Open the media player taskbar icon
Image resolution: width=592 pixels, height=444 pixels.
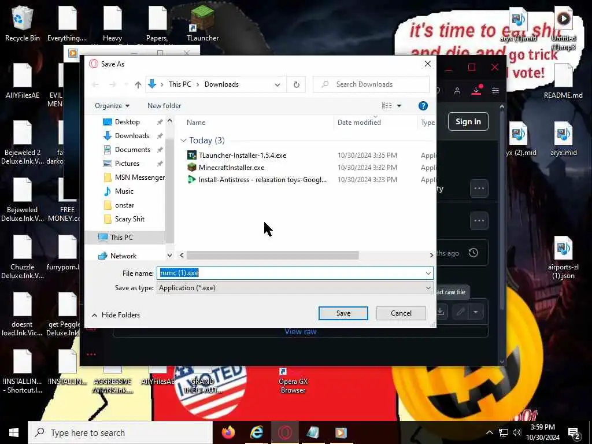(341, 432)
